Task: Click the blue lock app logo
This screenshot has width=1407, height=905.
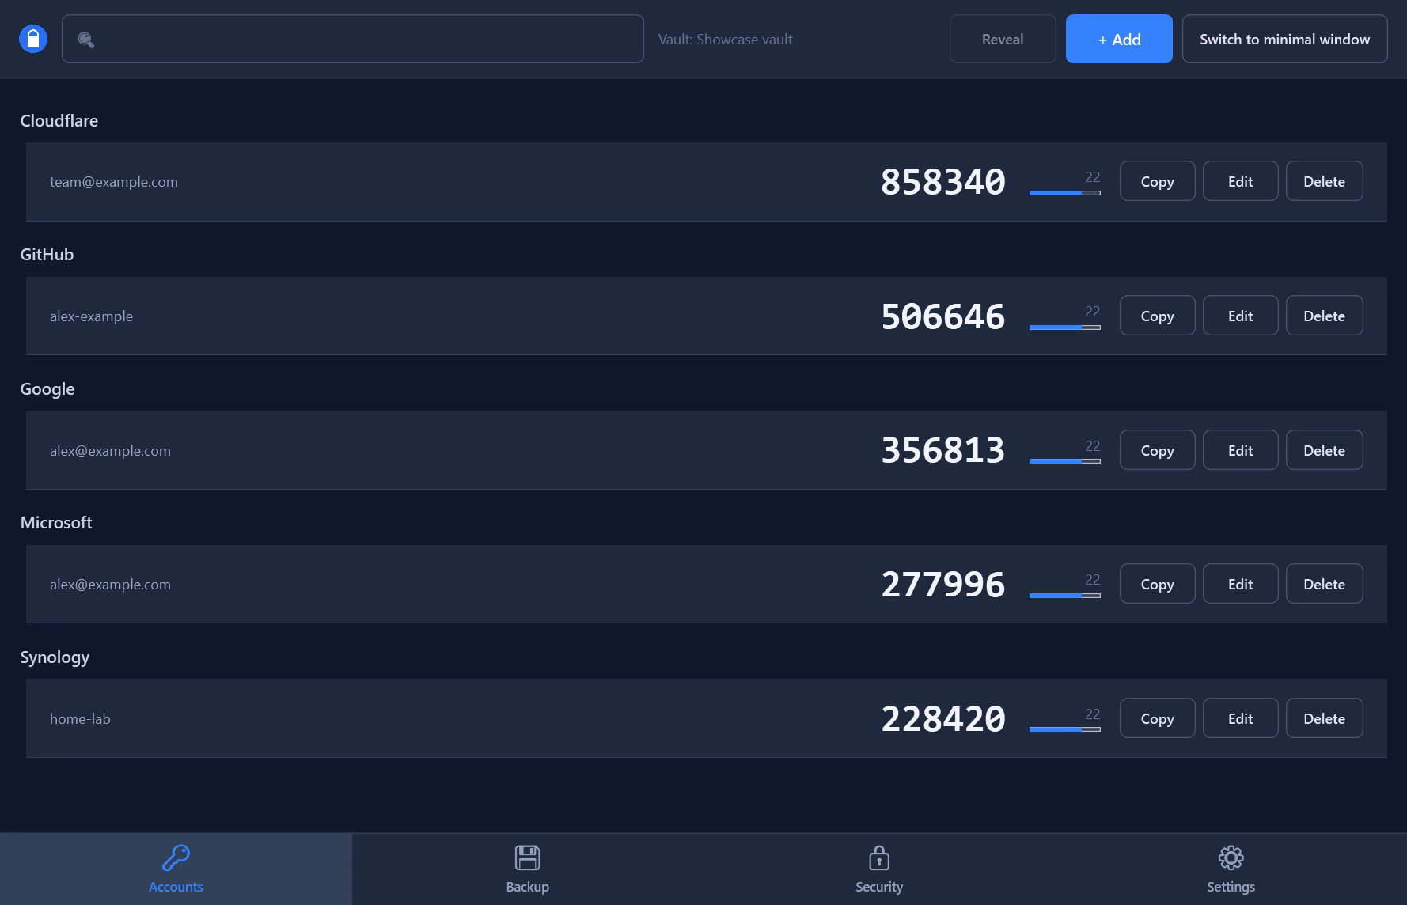Action: pyautogui.click(x=33, y=39)
